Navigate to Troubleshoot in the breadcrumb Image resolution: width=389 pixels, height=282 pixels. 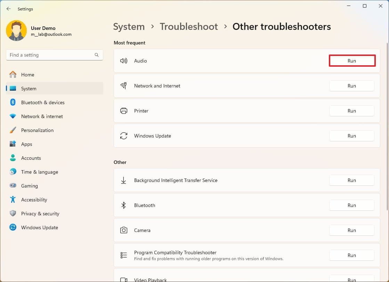point(189,27)
